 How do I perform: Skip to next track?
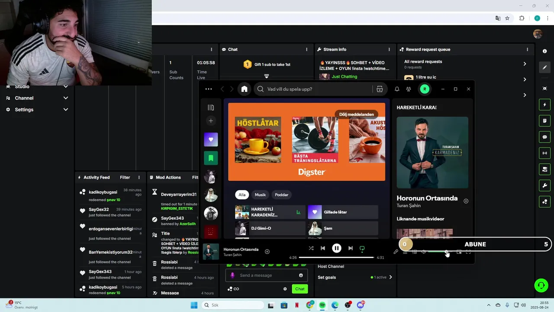[351, 248]
